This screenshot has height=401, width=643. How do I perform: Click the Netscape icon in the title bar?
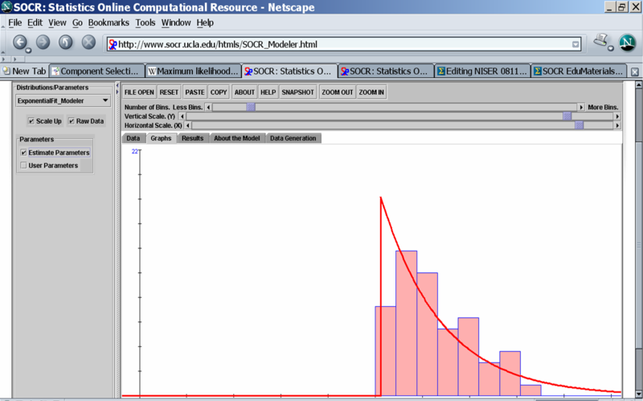click(6, 6)
